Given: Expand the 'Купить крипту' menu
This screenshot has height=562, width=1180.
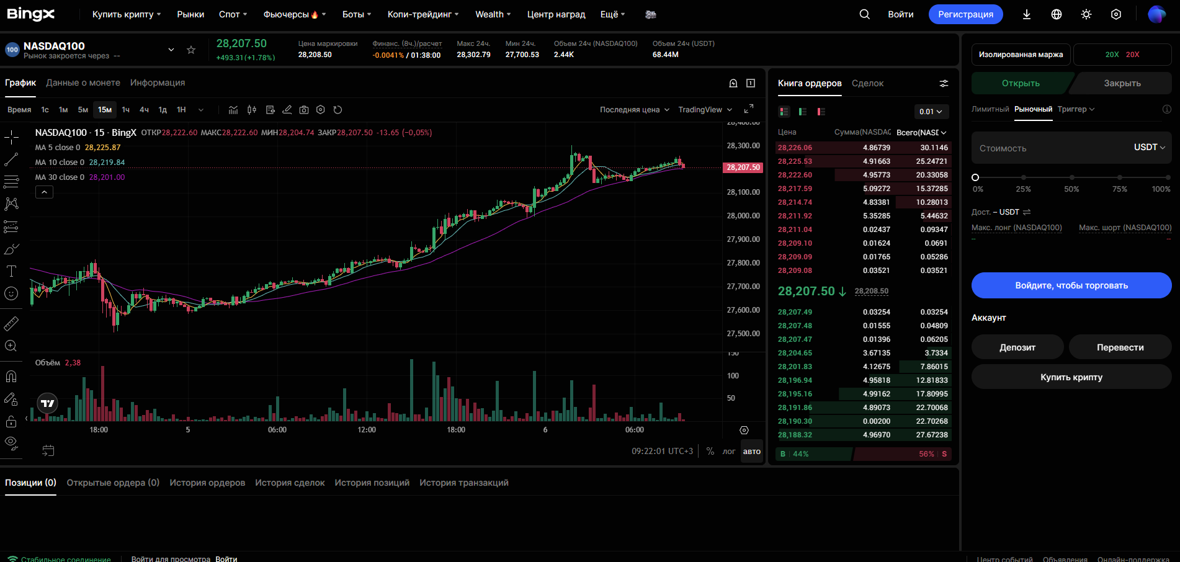Looking at the screenshot, I should point(127,14).
